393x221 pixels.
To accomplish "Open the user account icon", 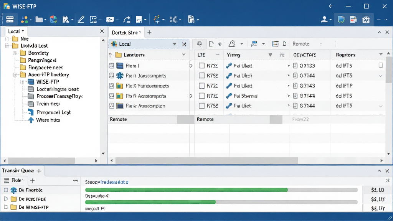I will point(324,19).
